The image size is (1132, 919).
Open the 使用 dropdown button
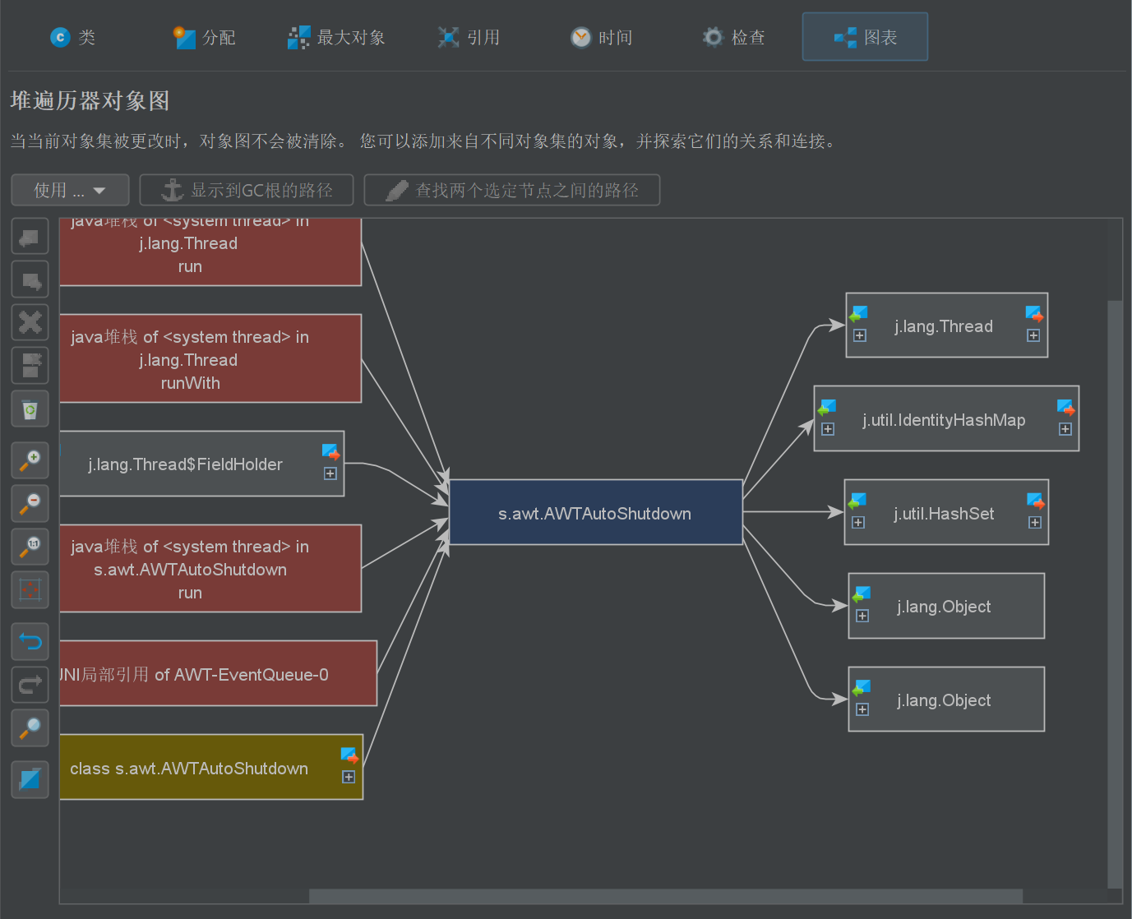pos(70,190)
